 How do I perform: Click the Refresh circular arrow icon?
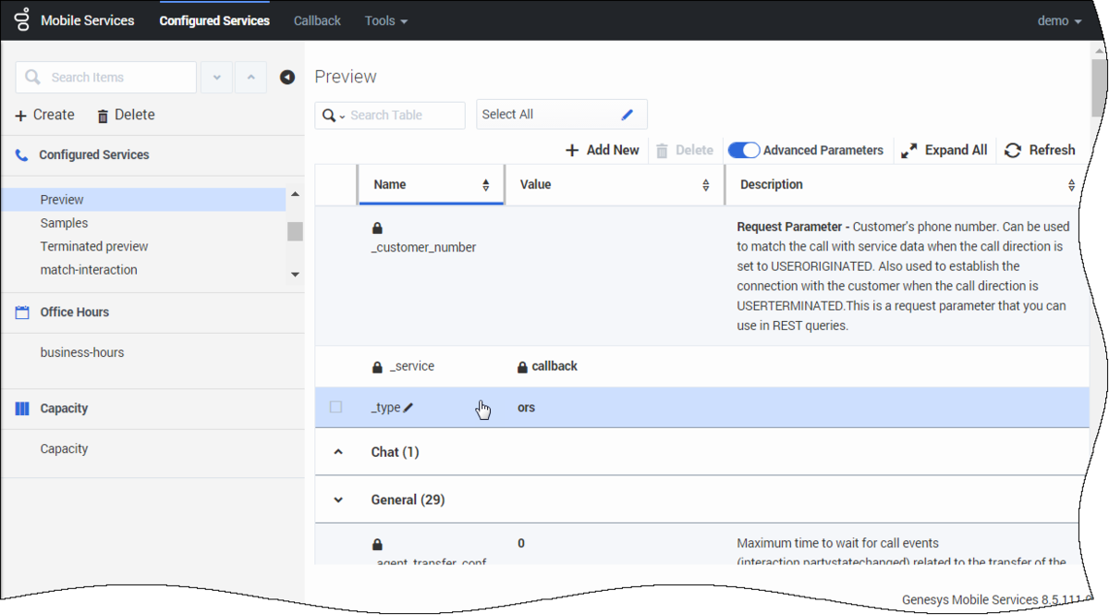pyautogui.click(x=1013, y=150)
